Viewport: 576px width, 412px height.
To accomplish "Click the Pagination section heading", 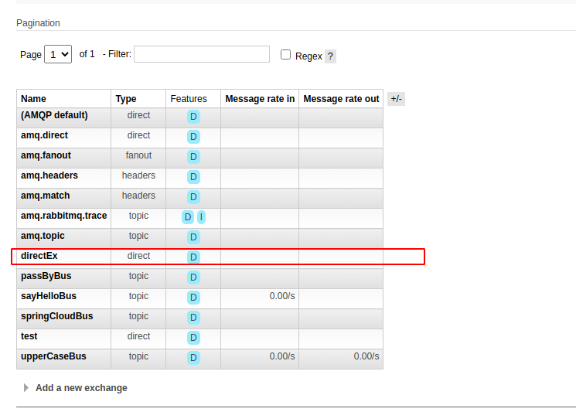I will [38, 22].
